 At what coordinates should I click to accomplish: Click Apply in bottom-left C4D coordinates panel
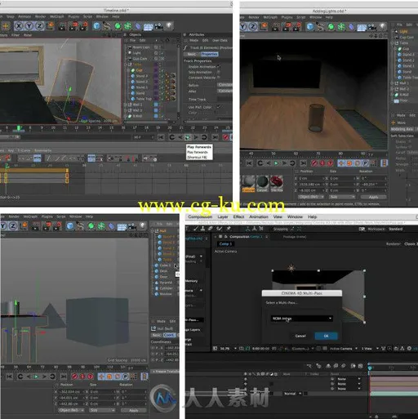133,410
